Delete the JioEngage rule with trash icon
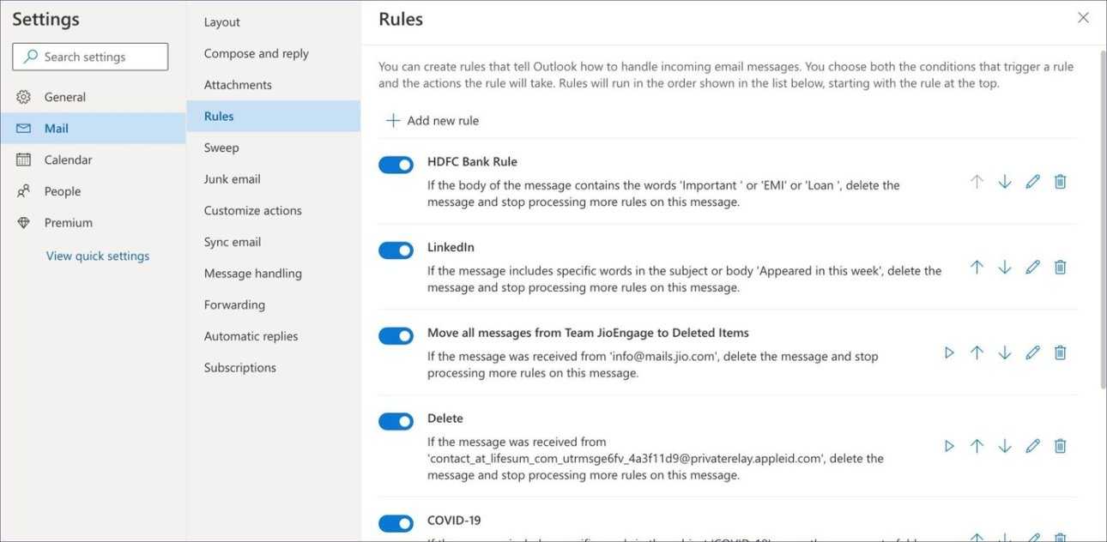 1060,352
